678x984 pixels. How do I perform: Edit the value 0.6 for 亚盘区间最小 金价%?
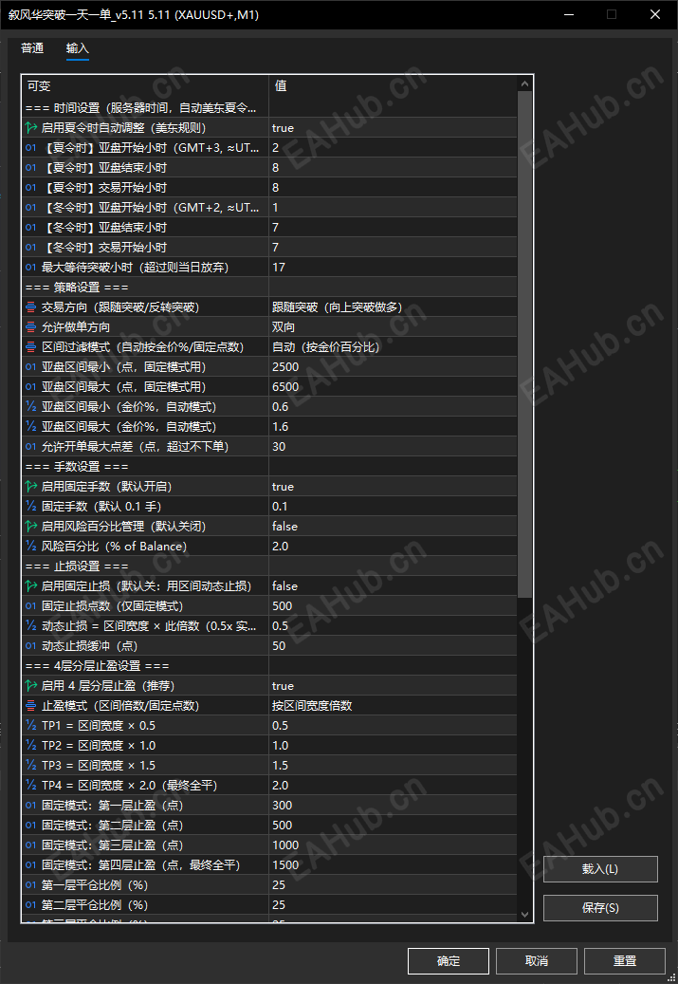(393, 407)
